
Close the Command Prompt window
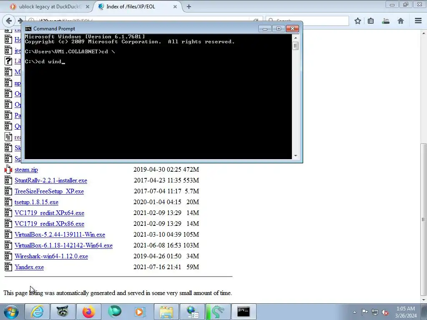pos(292,29)
